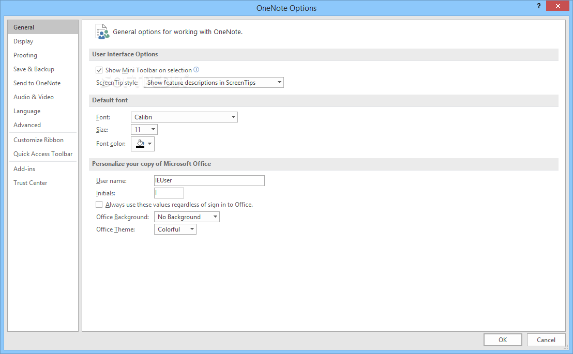This screenshot has width=573, height=354.
Task: Open the Trust Center category
Action: [43, 182]
